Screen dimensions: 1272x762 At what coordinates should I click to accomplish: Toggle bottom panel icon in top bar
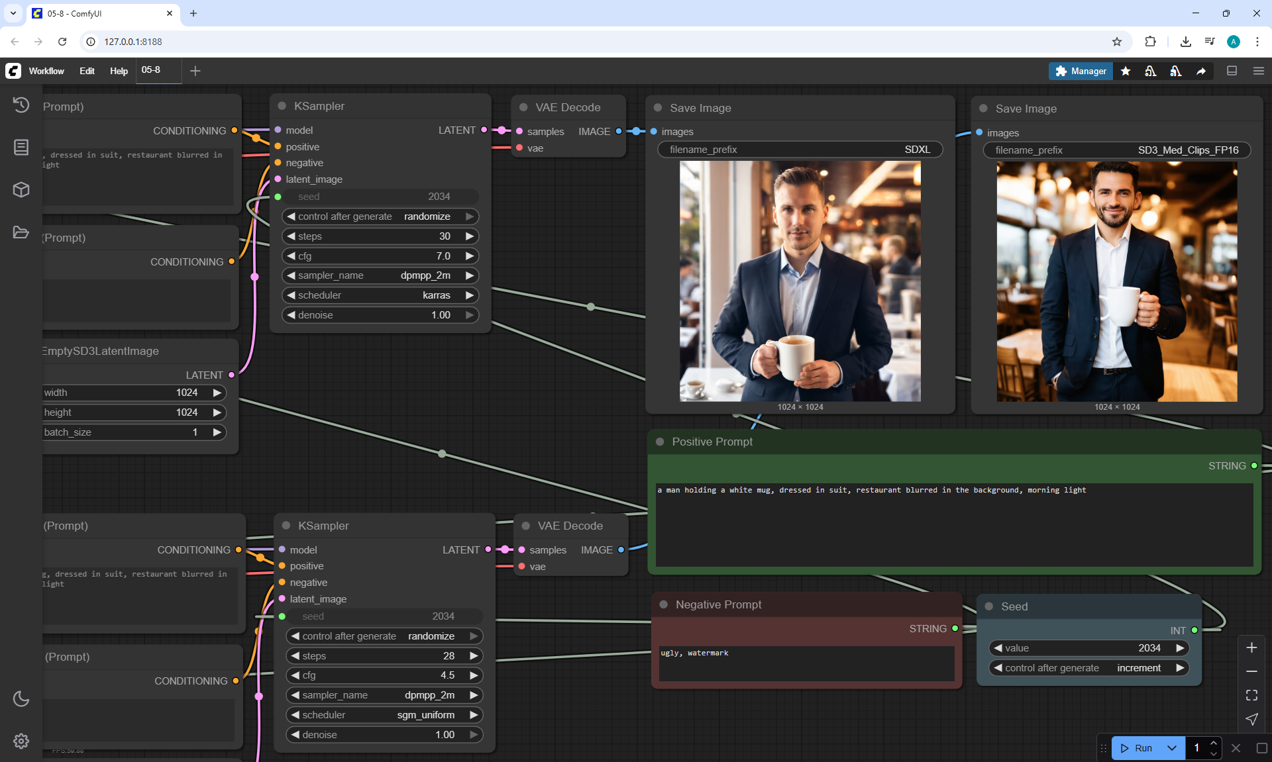[x=1232, y=71]
